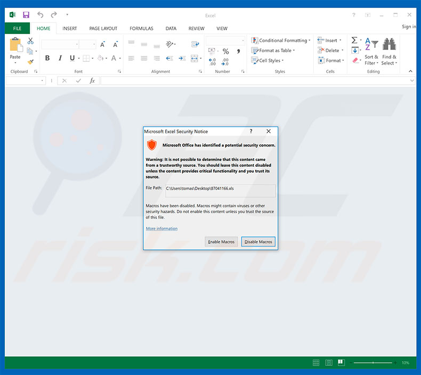Click the Name Box field

(x=26, y=80)
